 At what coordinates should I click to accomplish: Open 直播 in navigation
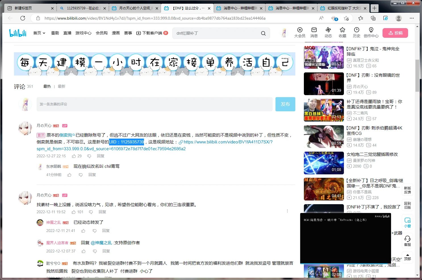(x=67, y=33)
